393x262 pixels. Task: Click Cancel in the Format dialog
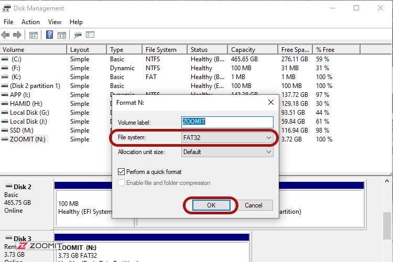pyautogui.click(x=253, y=205)
